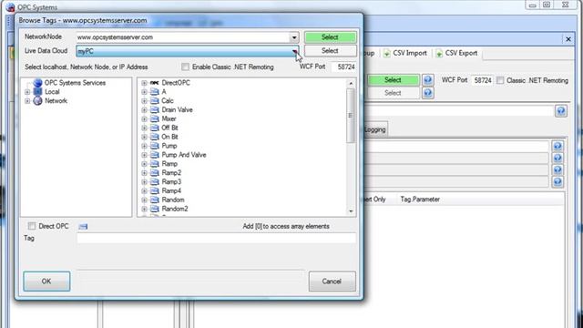Image resolution: width=583 pixels, height=328 pixels.
Task: Click the NetworkNode text field
Action: [183, 37]
